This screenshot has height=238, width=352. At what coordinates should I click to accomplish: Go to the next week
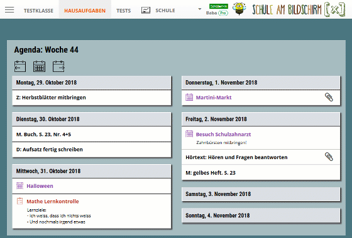click(58, 66)
